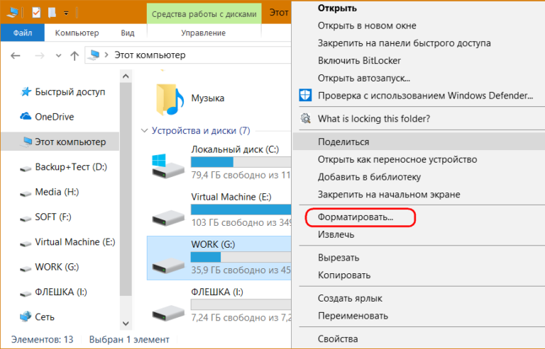
Task: Click the Forward navigation arrow
Action: click(40, 55)
